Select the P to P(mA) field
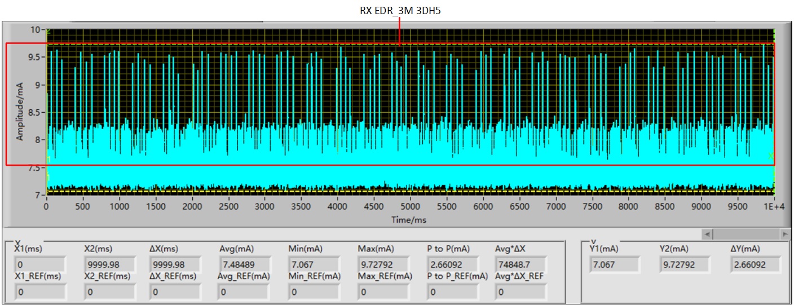Screen dimensions: 794x305 pos(453,264)
